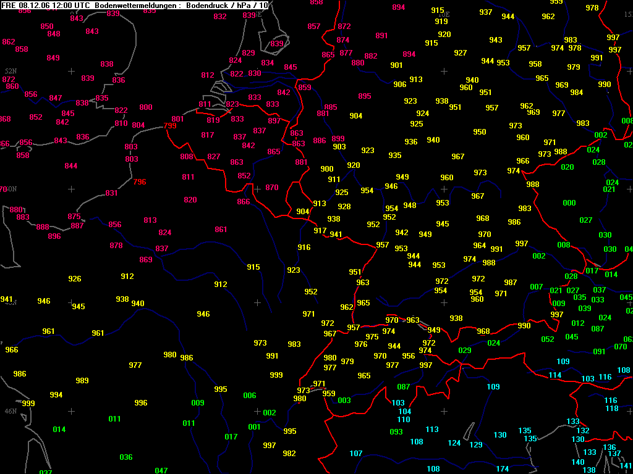Image resolution: width=633 pixels, height=474 pixels.
Task: Click the yellow pressure value 926
Action: [x=75, y=279]
